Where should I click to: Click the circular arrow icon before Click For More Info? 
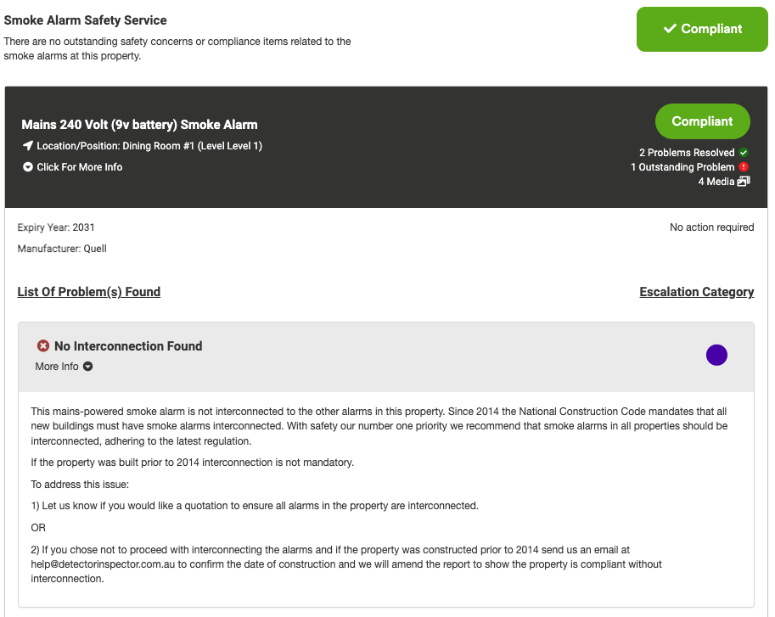coord(26,167)
